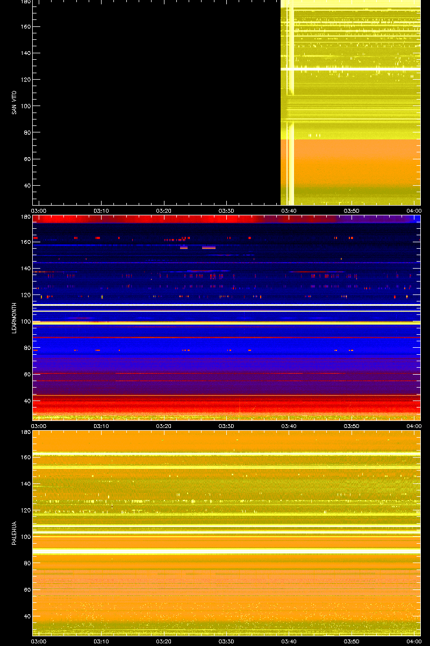
Task: Click the 03:30 time label under Palehua plot
Action: tap(226, 641)
